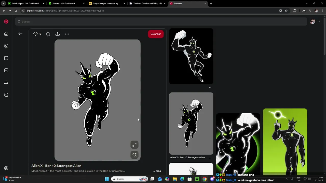Open the messages icon in Pinterest sidebar
The width and height of the screenshot is (326, 183).
click(x=6, y=95)
